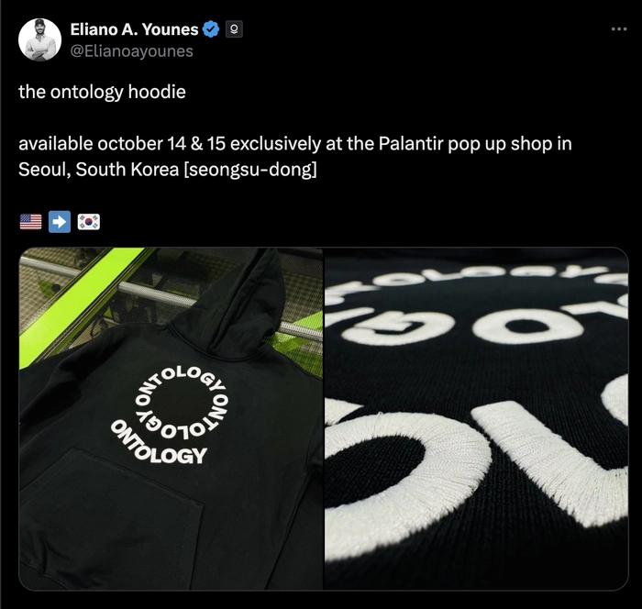642x609 pixels.
Task: Click the South Korea flag emoji
Action: (x=89, y=222)
